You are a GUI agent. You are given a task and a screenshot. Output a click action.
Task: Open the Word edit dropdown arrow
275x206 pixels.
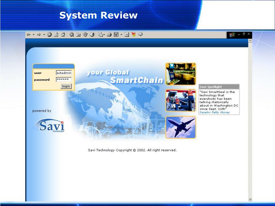121,35
